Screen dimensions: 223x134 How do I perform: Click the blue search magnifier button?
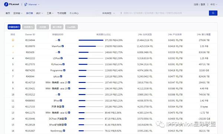coord(213,13)
